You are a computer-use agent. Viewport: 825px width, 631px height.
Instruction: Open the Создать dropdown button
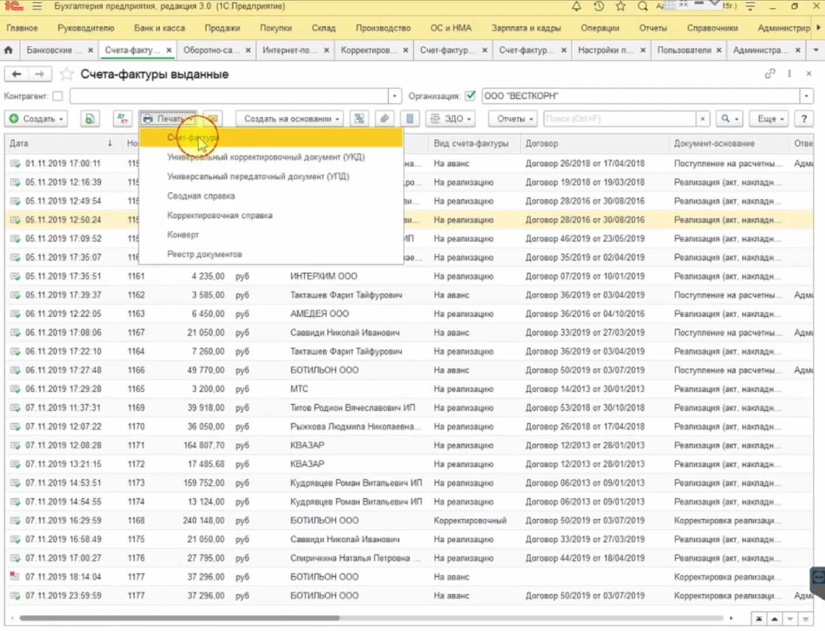tap(36, 119)
